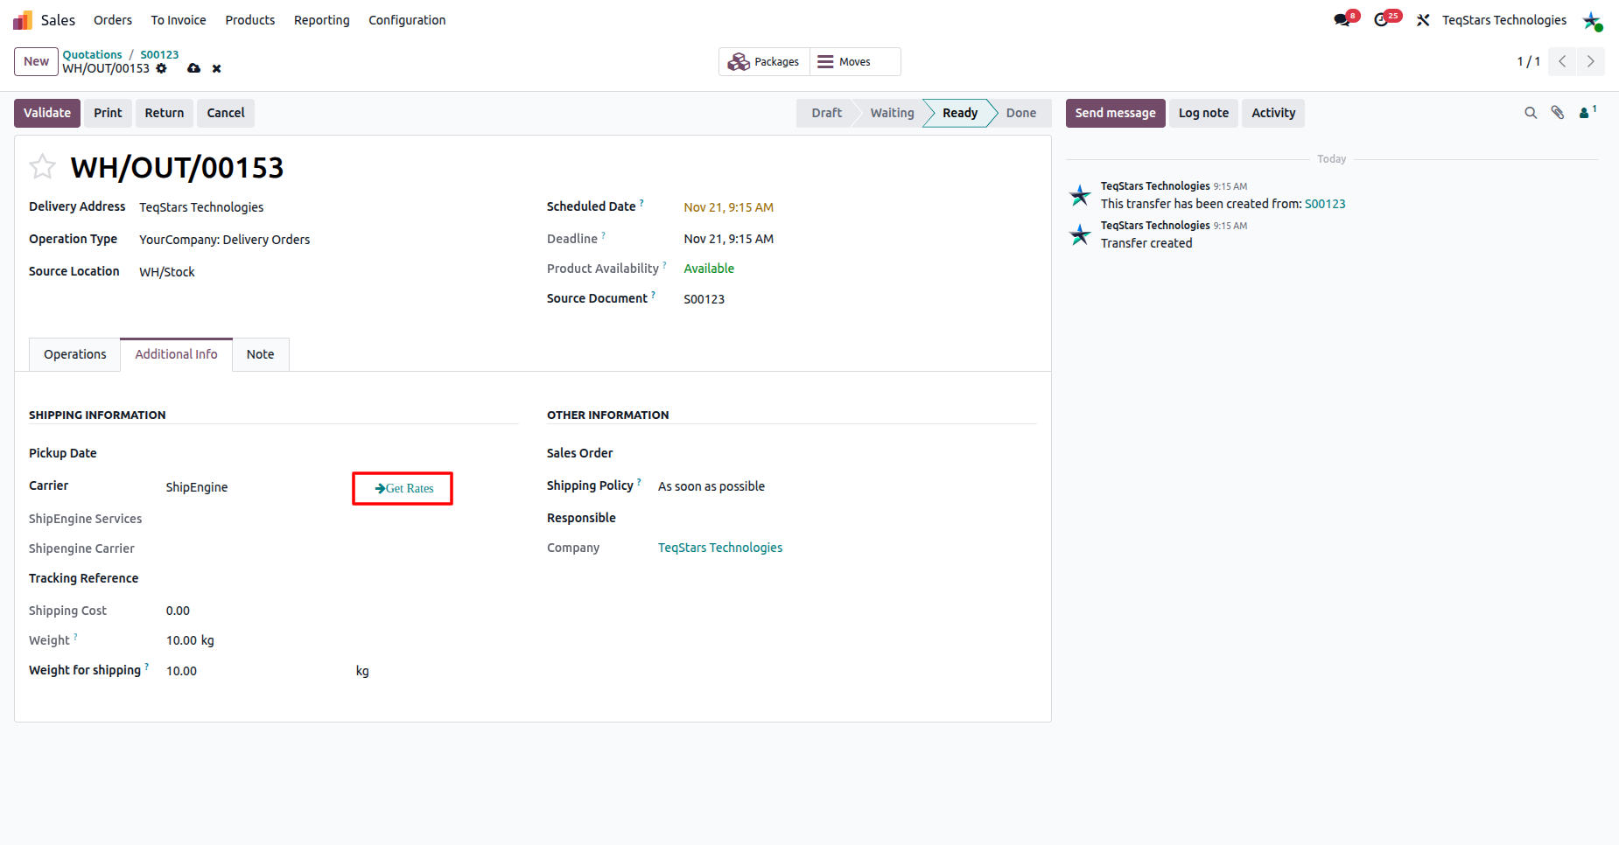Click the Return button
The height and width of the screenshot is (845, 1619).
click(x=165, y=113)
